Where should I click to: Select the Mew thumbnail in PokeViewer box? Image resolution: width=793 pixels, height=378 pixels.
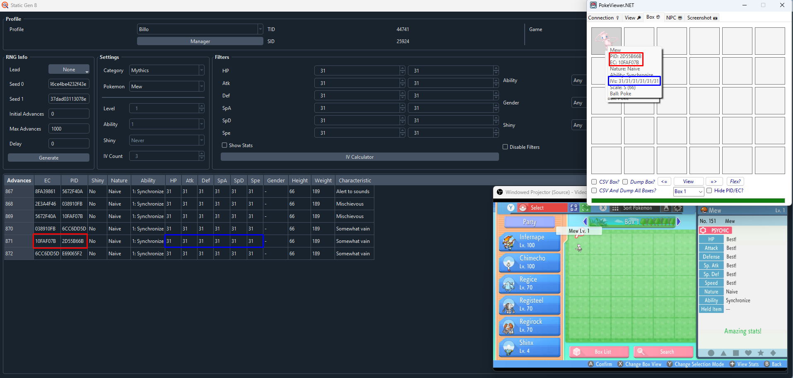606,41
